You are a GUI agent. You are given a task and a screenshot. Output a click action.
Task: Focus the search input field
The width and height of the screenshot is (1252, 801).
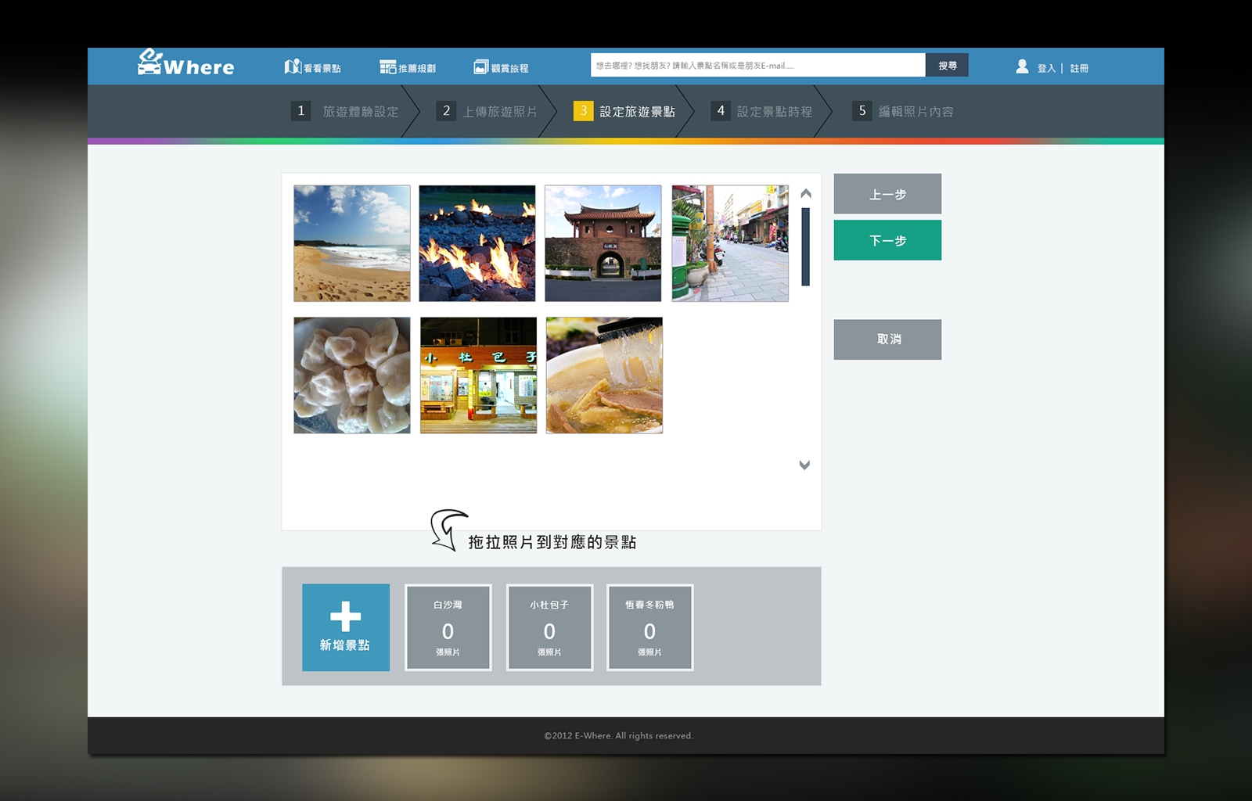757,66
